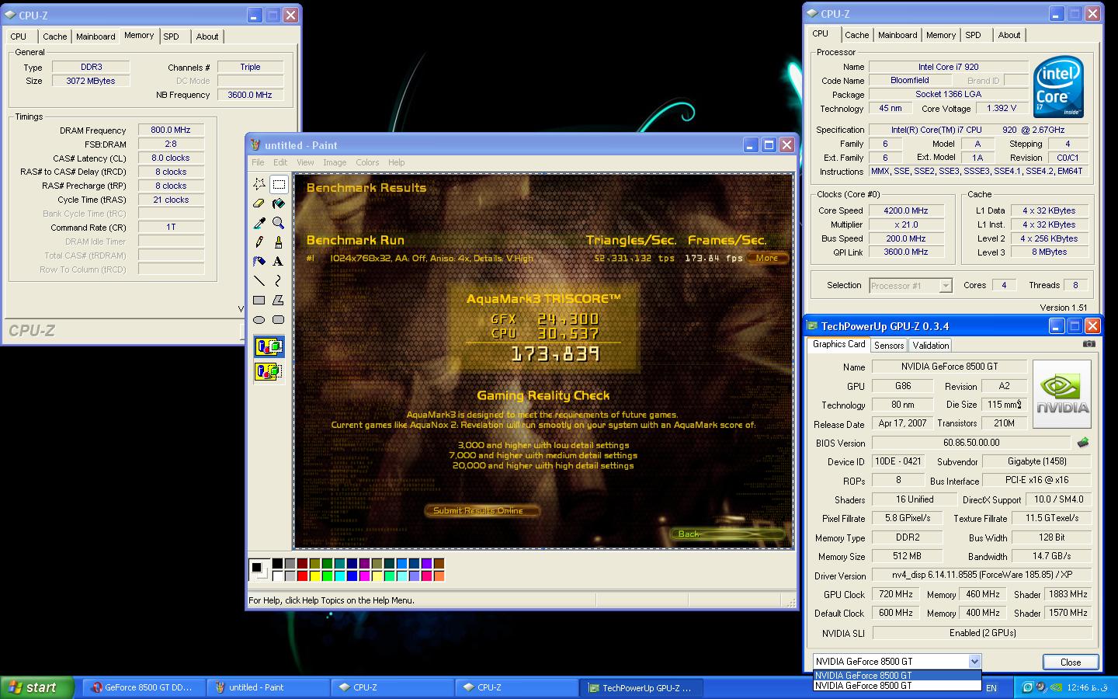Open the Graphics Card tab in GPU-Z
Viewport: 1118px width, 699px height.
(838, 344)
